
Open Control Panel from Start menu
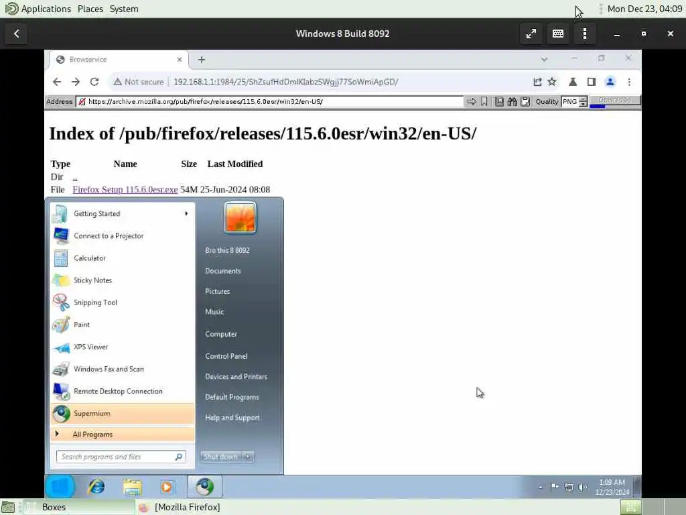point(226,357)
